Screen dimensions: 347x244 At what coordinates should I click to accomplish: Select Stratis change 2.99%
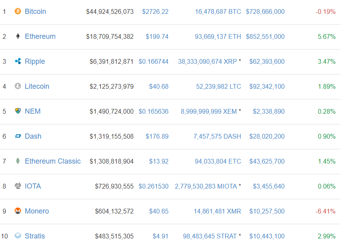[327, 236]
